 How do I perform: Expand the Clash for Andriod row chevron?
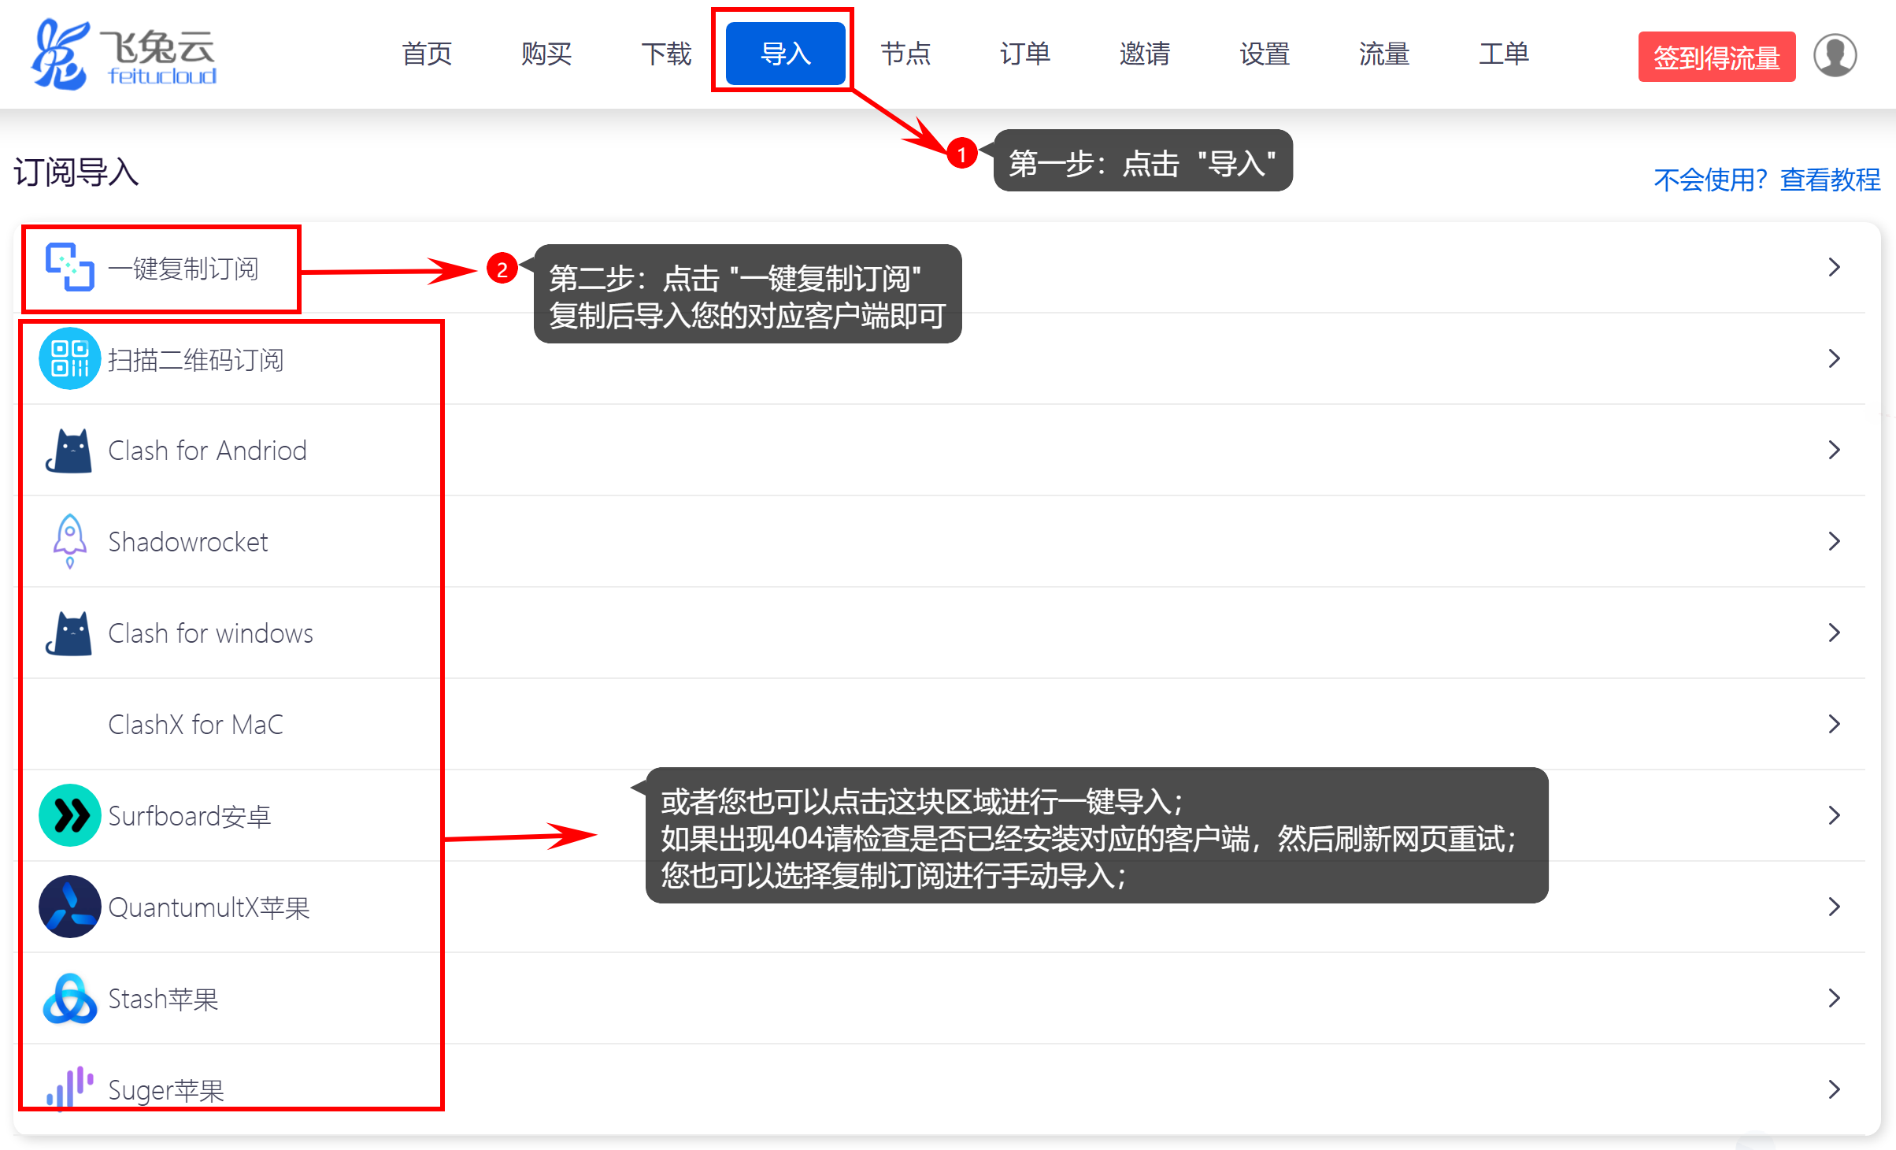pyautogui.click(x=1835, y=450)
